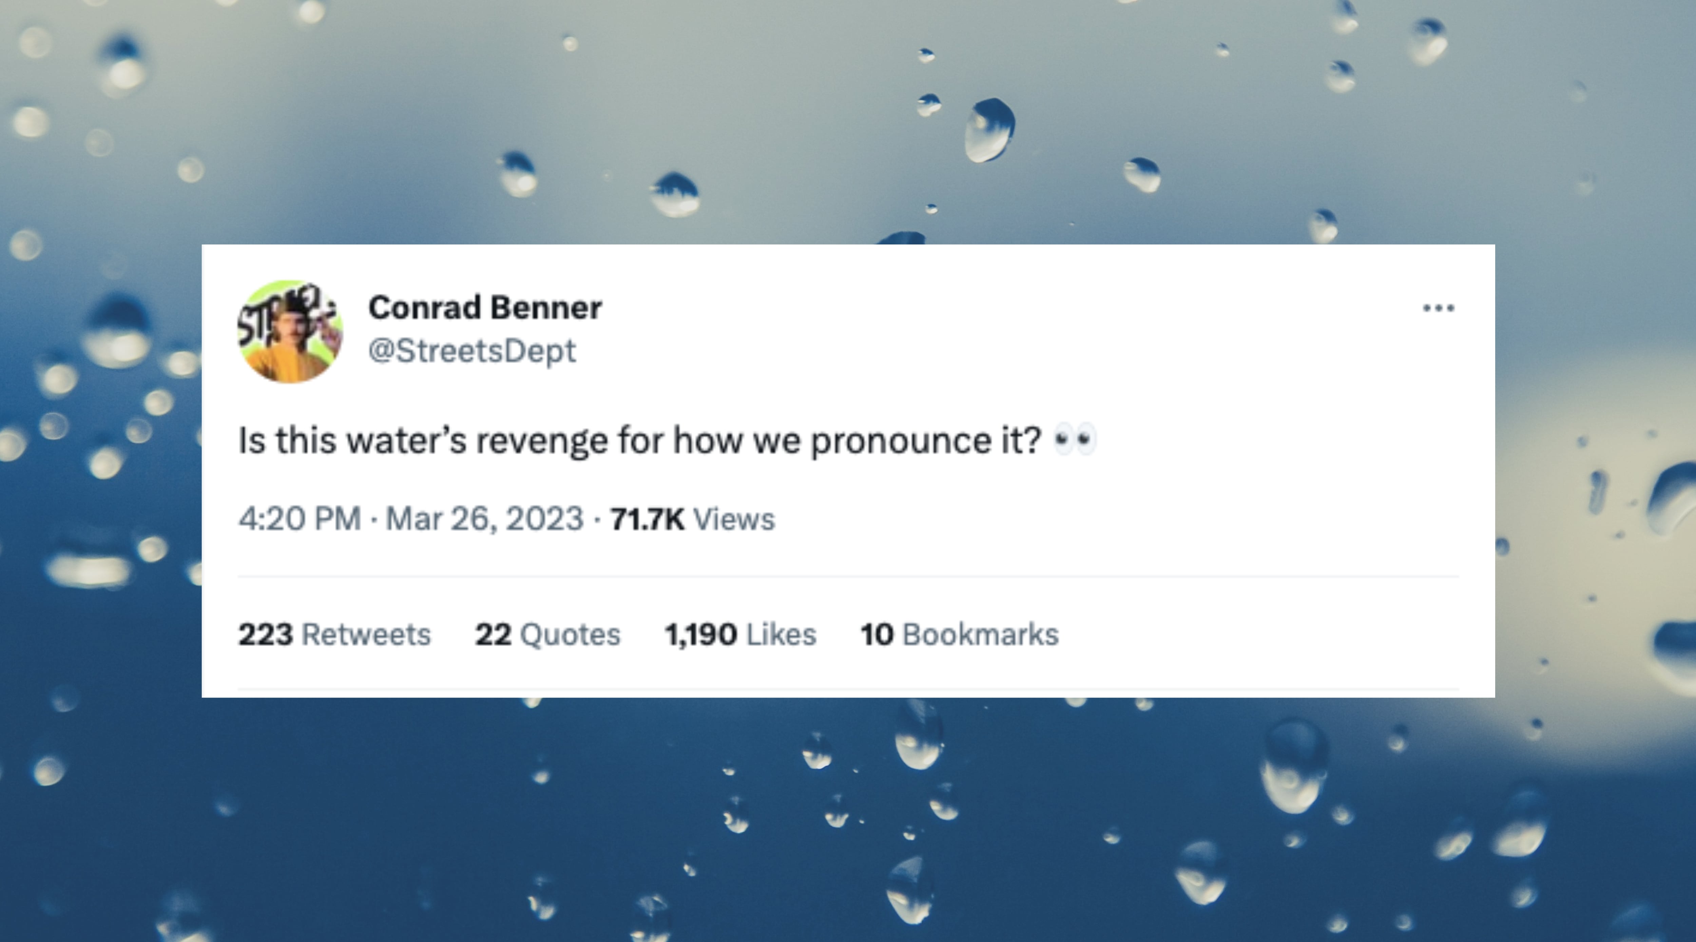Image resolution: width=1696 pixels, height=942 pixels.
Task: Open the Conrad Benner display name link
Action: pos(485,308)
